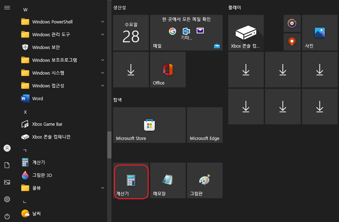This screenshot has height=222, width=339.
Task: Click the ㄱ letter header
Action: point(25,150)
